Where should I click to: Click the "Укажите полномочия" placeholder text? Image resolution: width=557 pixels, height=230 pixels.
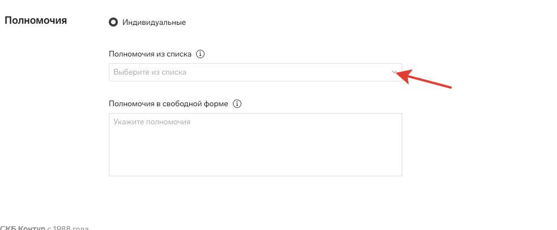(151, 121)
